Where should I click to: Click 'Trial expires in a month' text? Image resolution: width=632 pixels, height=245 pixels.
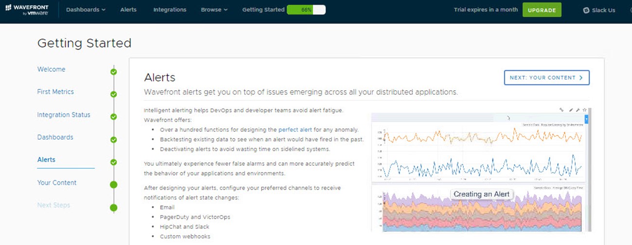pyautogui.click(x=486, y=10)
